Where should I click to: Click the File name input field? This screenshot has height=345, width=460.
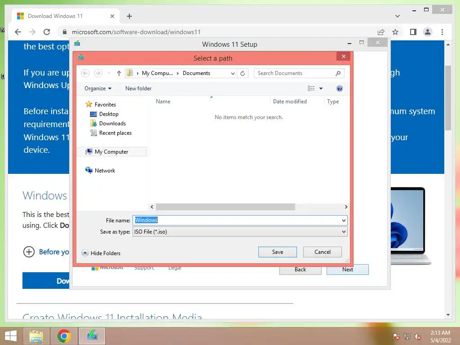237,220
